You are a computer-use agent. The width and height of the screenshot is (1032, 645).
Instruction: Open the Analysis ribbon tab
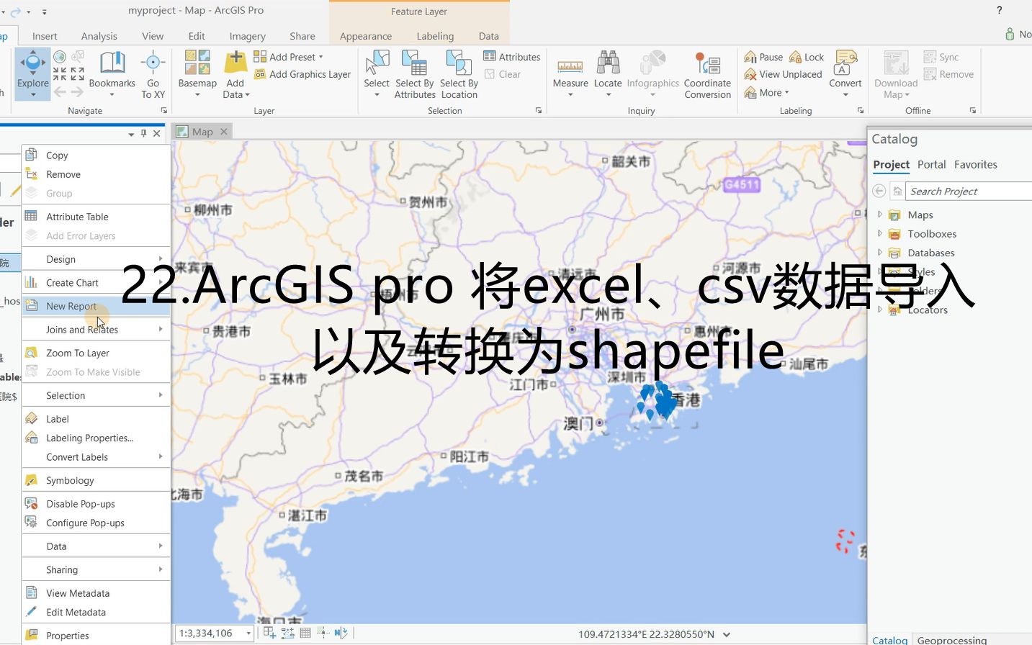(99, 36)
